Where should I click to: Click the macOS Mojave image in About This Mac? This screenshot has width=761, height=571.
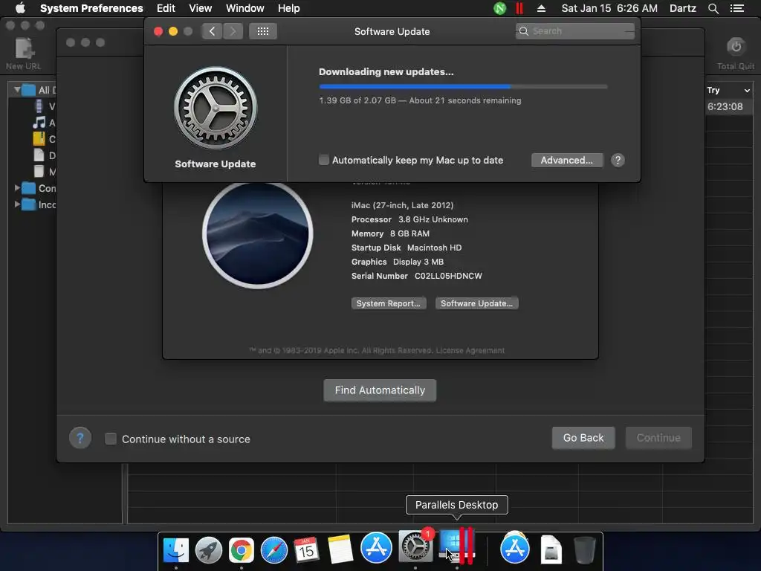258,233
